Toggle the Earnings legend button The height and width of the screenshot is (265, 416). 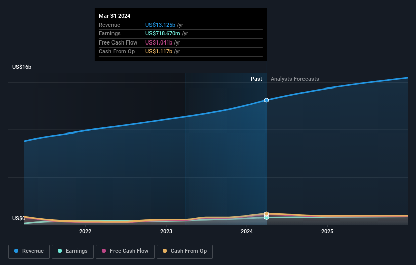(x=72, y=251)
